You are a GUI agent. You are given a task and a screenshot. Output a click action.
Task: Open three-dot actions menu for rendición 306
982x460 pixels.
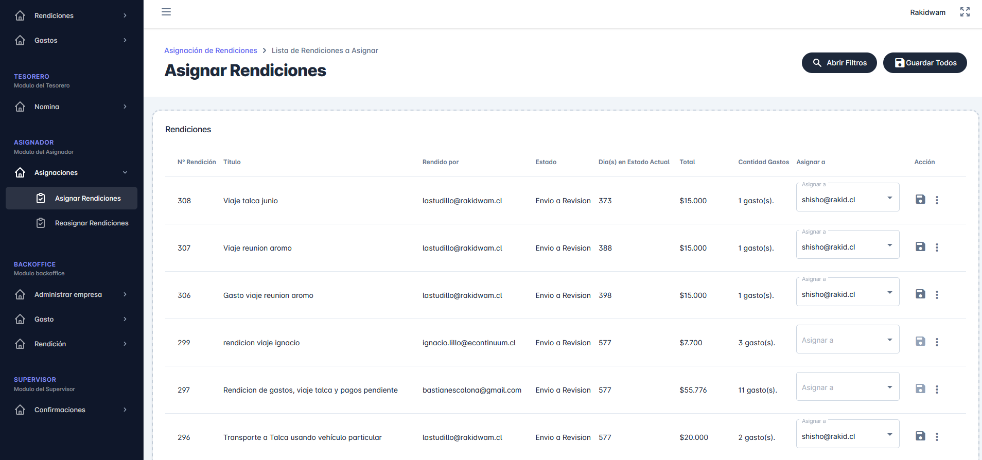click(937, 295)
